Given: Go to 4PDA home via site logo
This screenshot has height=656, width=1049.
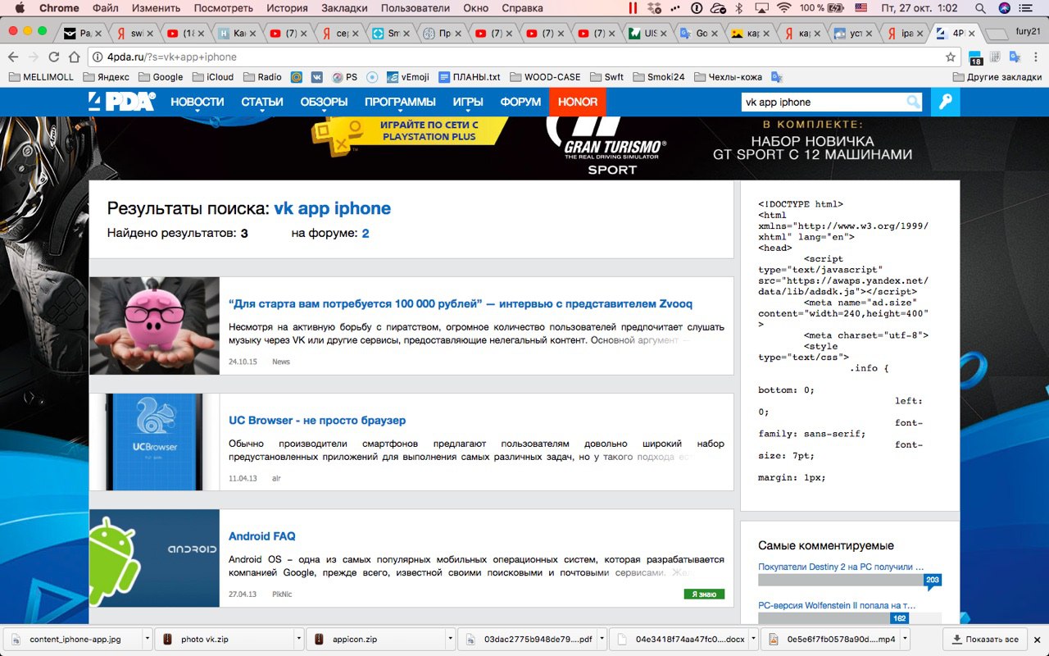Looking at the screenshot, I should click(120, 102).
